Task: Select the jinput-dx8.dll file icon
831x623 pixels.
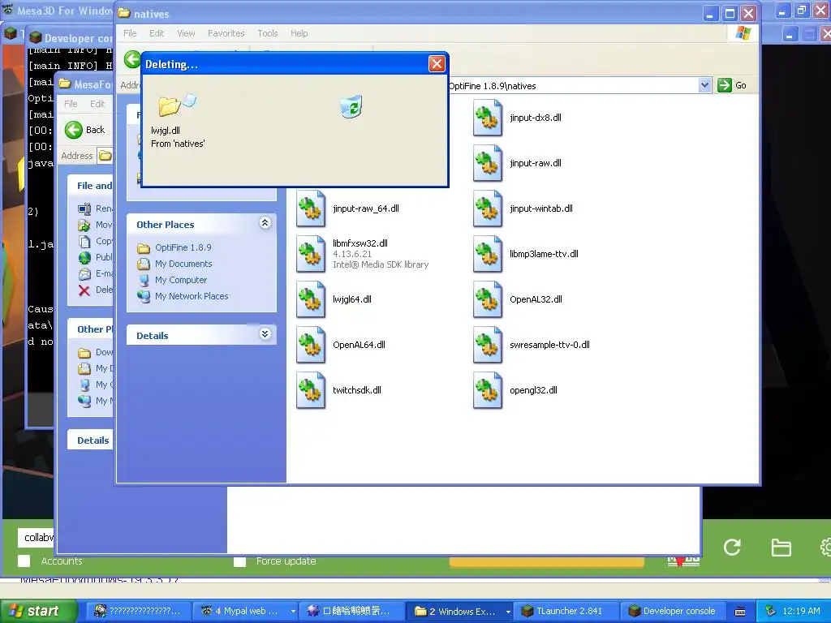Action: pos(488,118)
